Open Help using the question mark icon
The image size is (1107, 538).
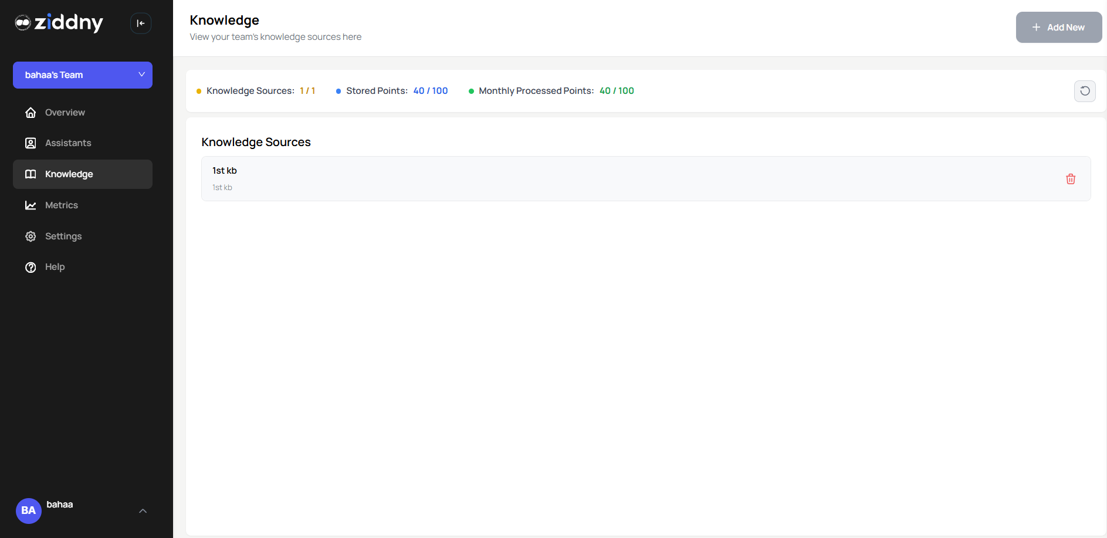coord(31,266)
